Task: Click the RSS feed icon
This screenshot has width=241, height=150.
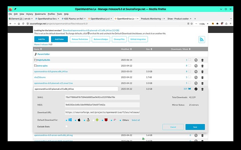Action: coord(202,40)
